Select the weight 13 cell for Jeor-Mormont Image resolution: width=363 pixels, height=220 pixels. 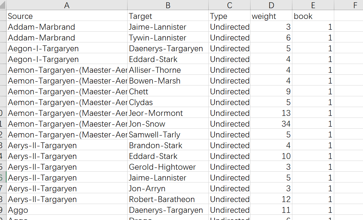click(271, 113)
